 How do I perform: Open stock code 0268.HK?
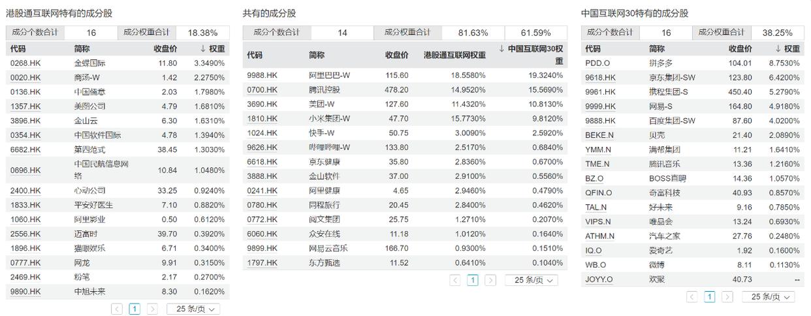pyautogui.click(x=25, y=63)
